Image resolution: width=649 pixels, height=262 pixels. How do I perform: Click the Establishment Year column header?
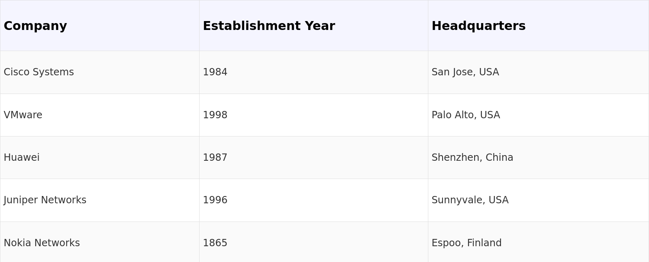tap(269, 26)
